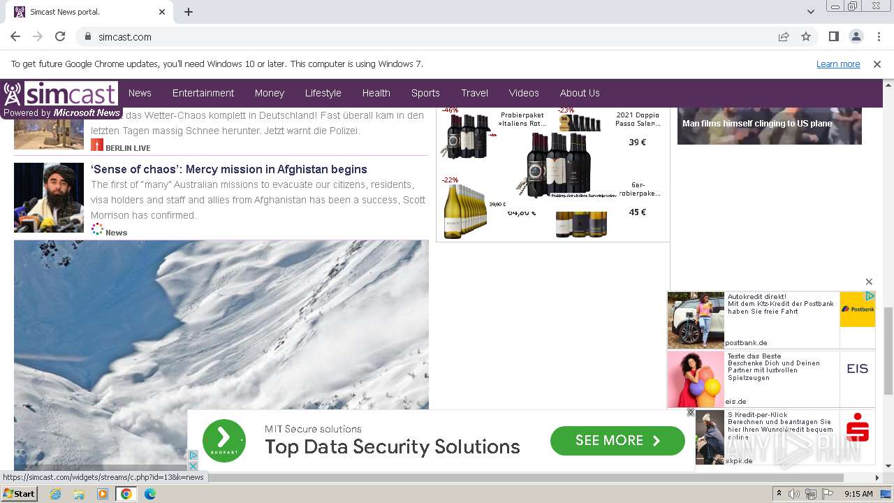
Task: Click the vertical page scrollbar thumb
Action: (888, 351)
